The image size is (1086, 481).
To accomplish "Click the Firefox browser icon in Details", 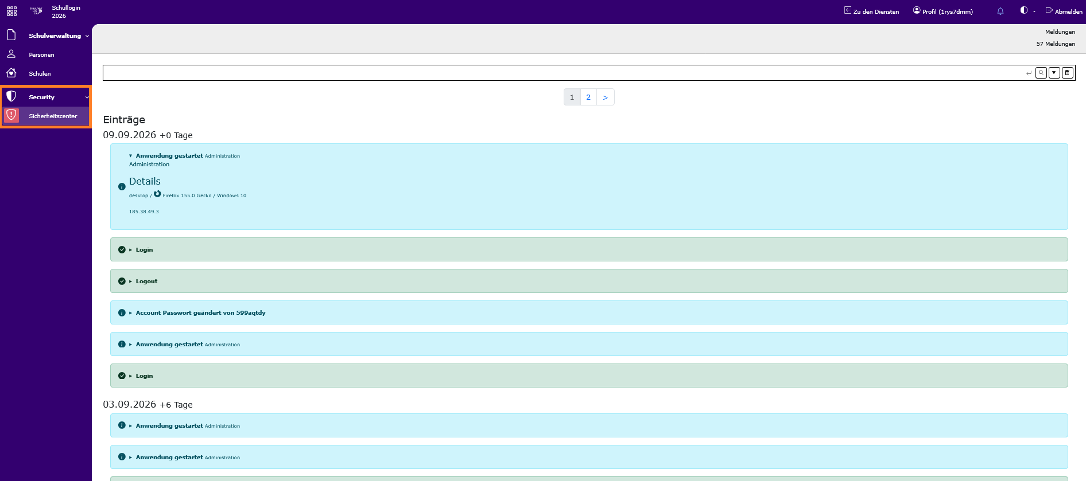I will coord(157,194).
